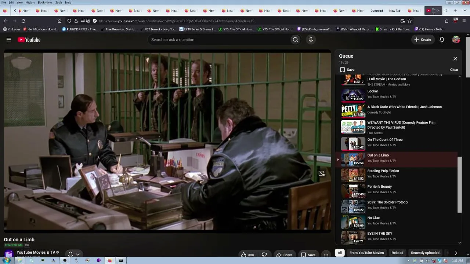Screen dimensions: 470x264
Task: Save the video to a playlist
Action: (x=308, y=255)
